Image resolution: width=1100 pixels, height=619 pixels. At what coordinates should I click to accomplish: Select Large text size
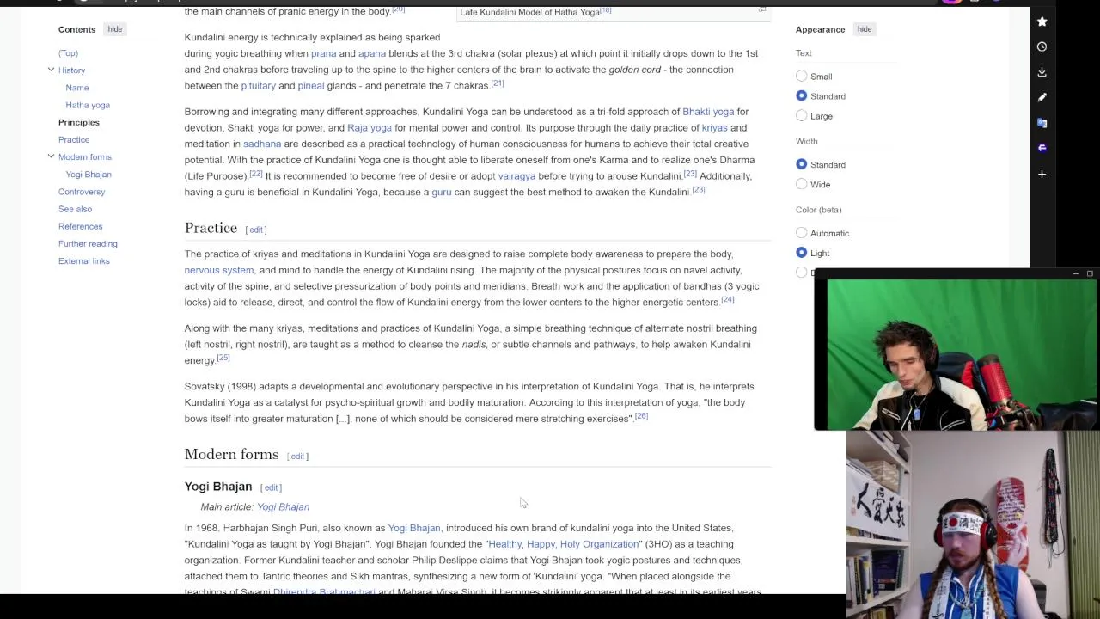[x=802, y=116]
